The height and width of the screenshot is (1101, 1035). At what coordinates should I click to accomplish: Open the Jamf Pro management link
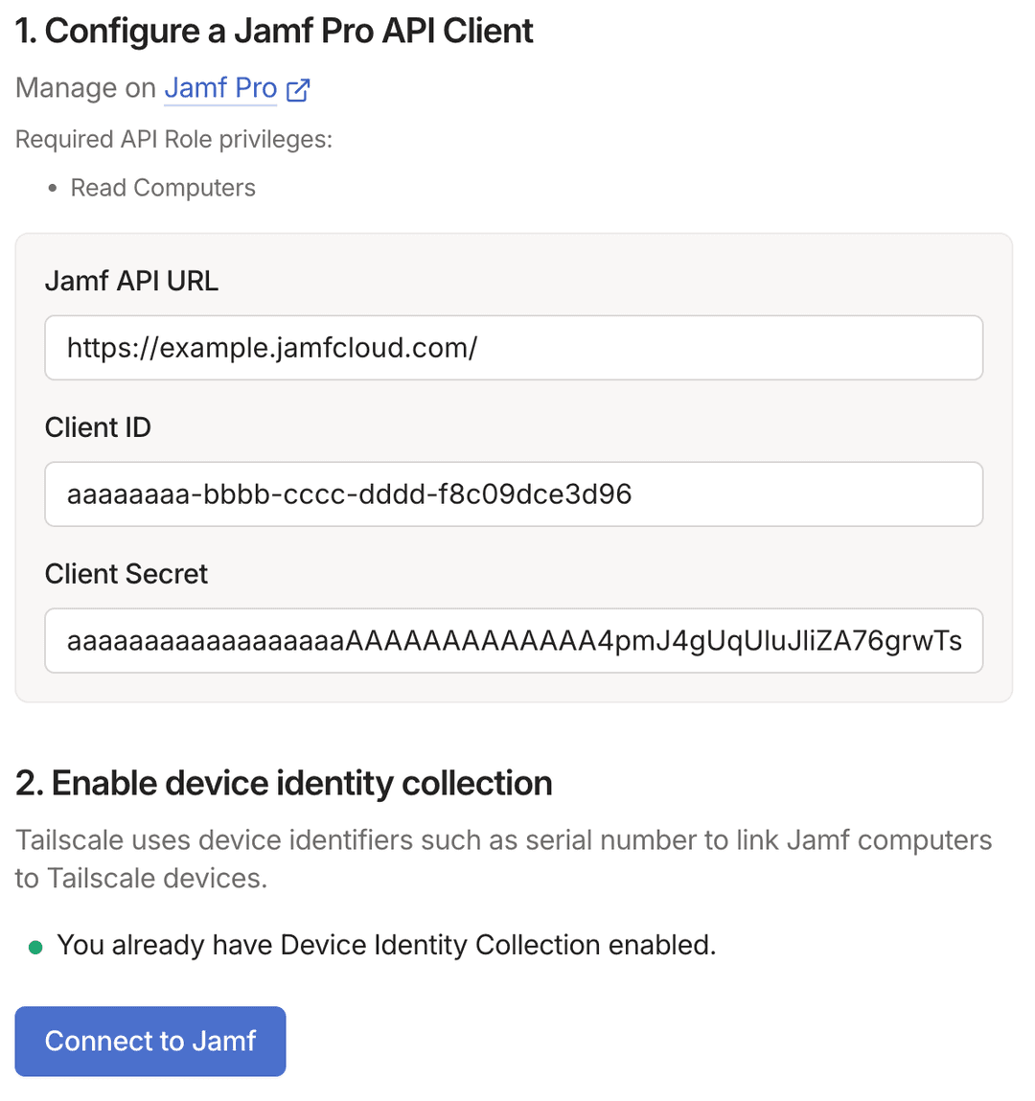219,88
